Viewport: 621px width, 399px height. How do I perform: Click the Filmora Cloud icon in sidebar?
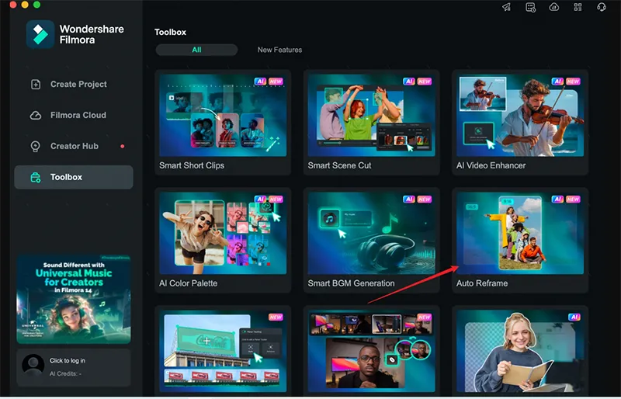[x=36, y=116]
